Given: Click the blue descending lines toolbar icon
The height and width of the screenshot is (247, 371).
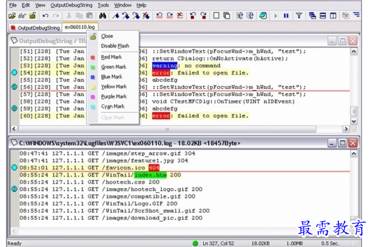Looking at the screenshot, I should click(357, 16).
